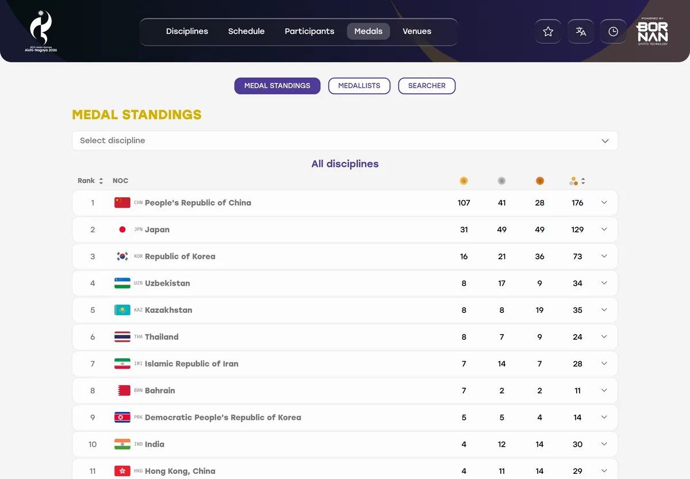Screen dimensions: 690x479
Task: Click the China flag icon
Action: click(122, 202)
